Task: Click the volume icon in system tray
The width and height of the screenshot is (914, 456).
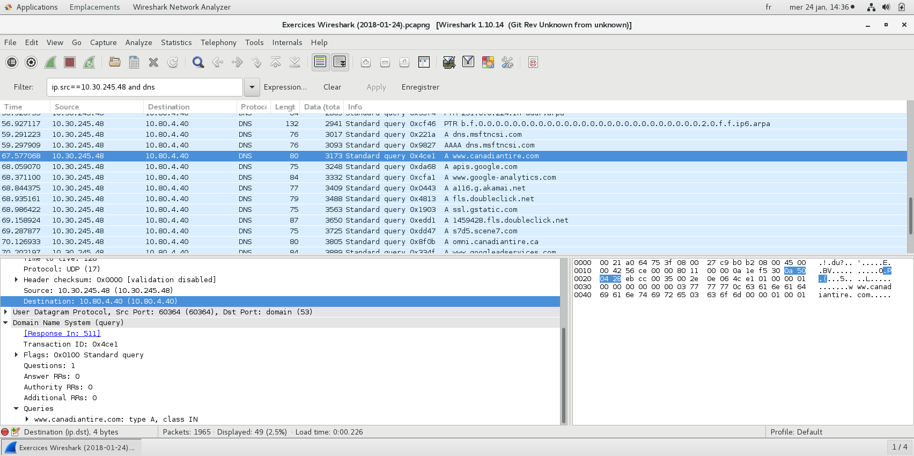Action: (x=886, y=7)
